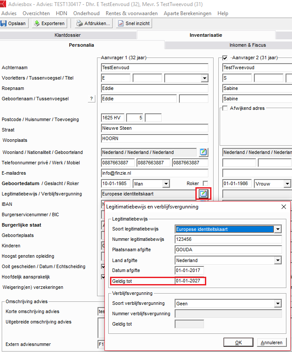
Task: Open the Titel dropdown for Aanvrager 1
Action: coord(204,78)
